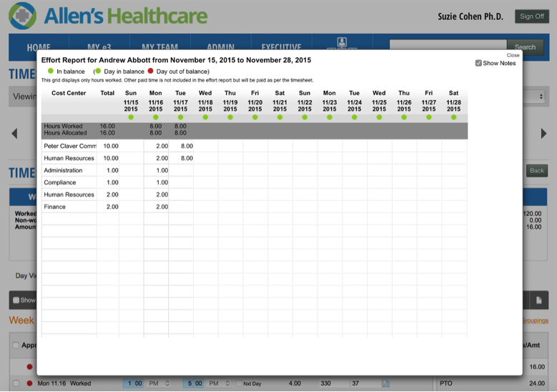Click the Search button
Viewport: 557px width, 392px height.
point(525,47)
